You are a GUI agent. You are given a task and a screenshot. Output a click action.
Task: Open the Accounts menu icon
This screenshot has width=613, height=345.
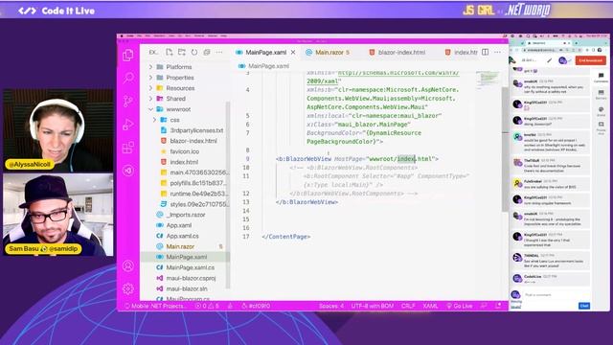(x=128, y=266)
